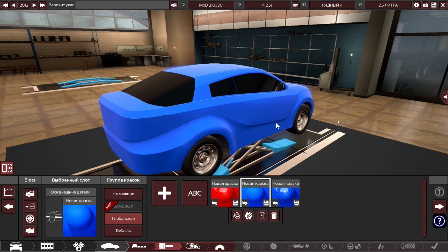Expand the right side panel arrow
Screen dimensions: 448x252
click(x=445, y=97)
